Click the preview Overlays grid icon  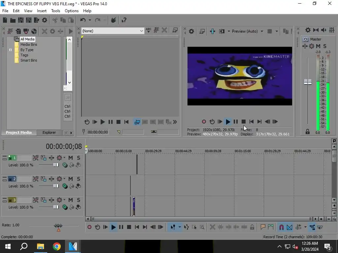tap(270, 31)
